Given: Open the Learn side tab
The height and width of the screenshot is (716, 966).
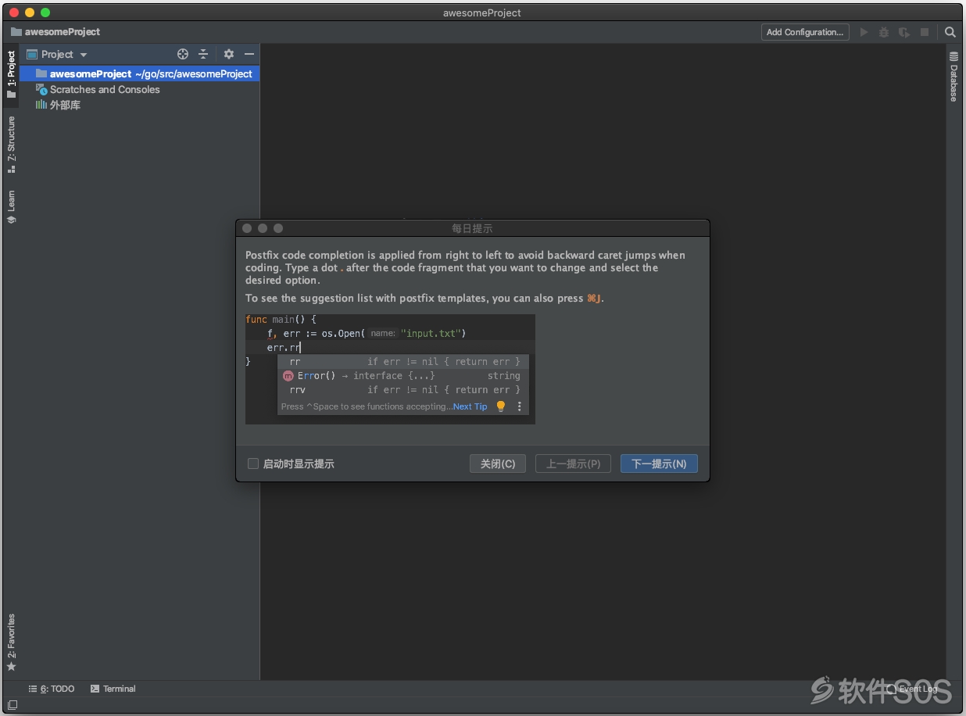Looking at the screenshot, I should click(11, 207).
